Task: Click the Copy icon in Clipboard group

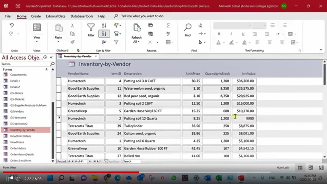Action: pyautogui.click(x=72, y=34)
